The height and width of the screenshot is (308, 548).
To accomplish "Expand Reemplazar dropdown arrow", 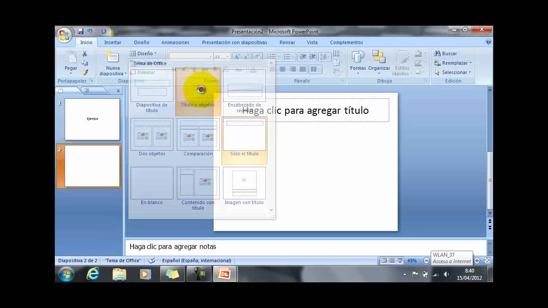I will (x=471, y=63).
